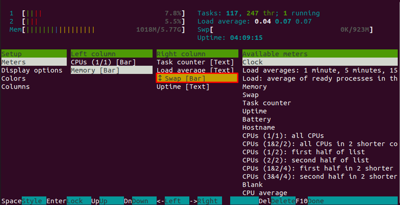This screenshot has width=400, height=205.
Task: Choose Task counter from Available meters
Action: 267,103
